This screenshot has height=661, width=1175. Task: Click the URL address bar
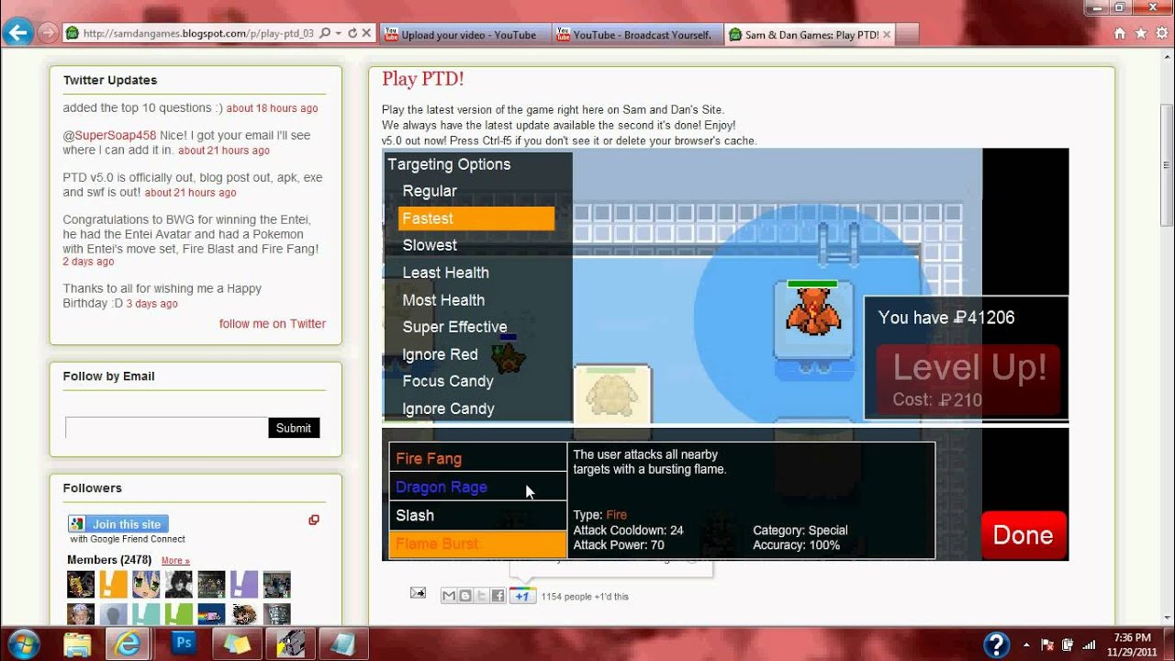(x=197, y=34)
